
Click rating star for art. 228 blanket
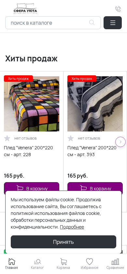[7, 138]
